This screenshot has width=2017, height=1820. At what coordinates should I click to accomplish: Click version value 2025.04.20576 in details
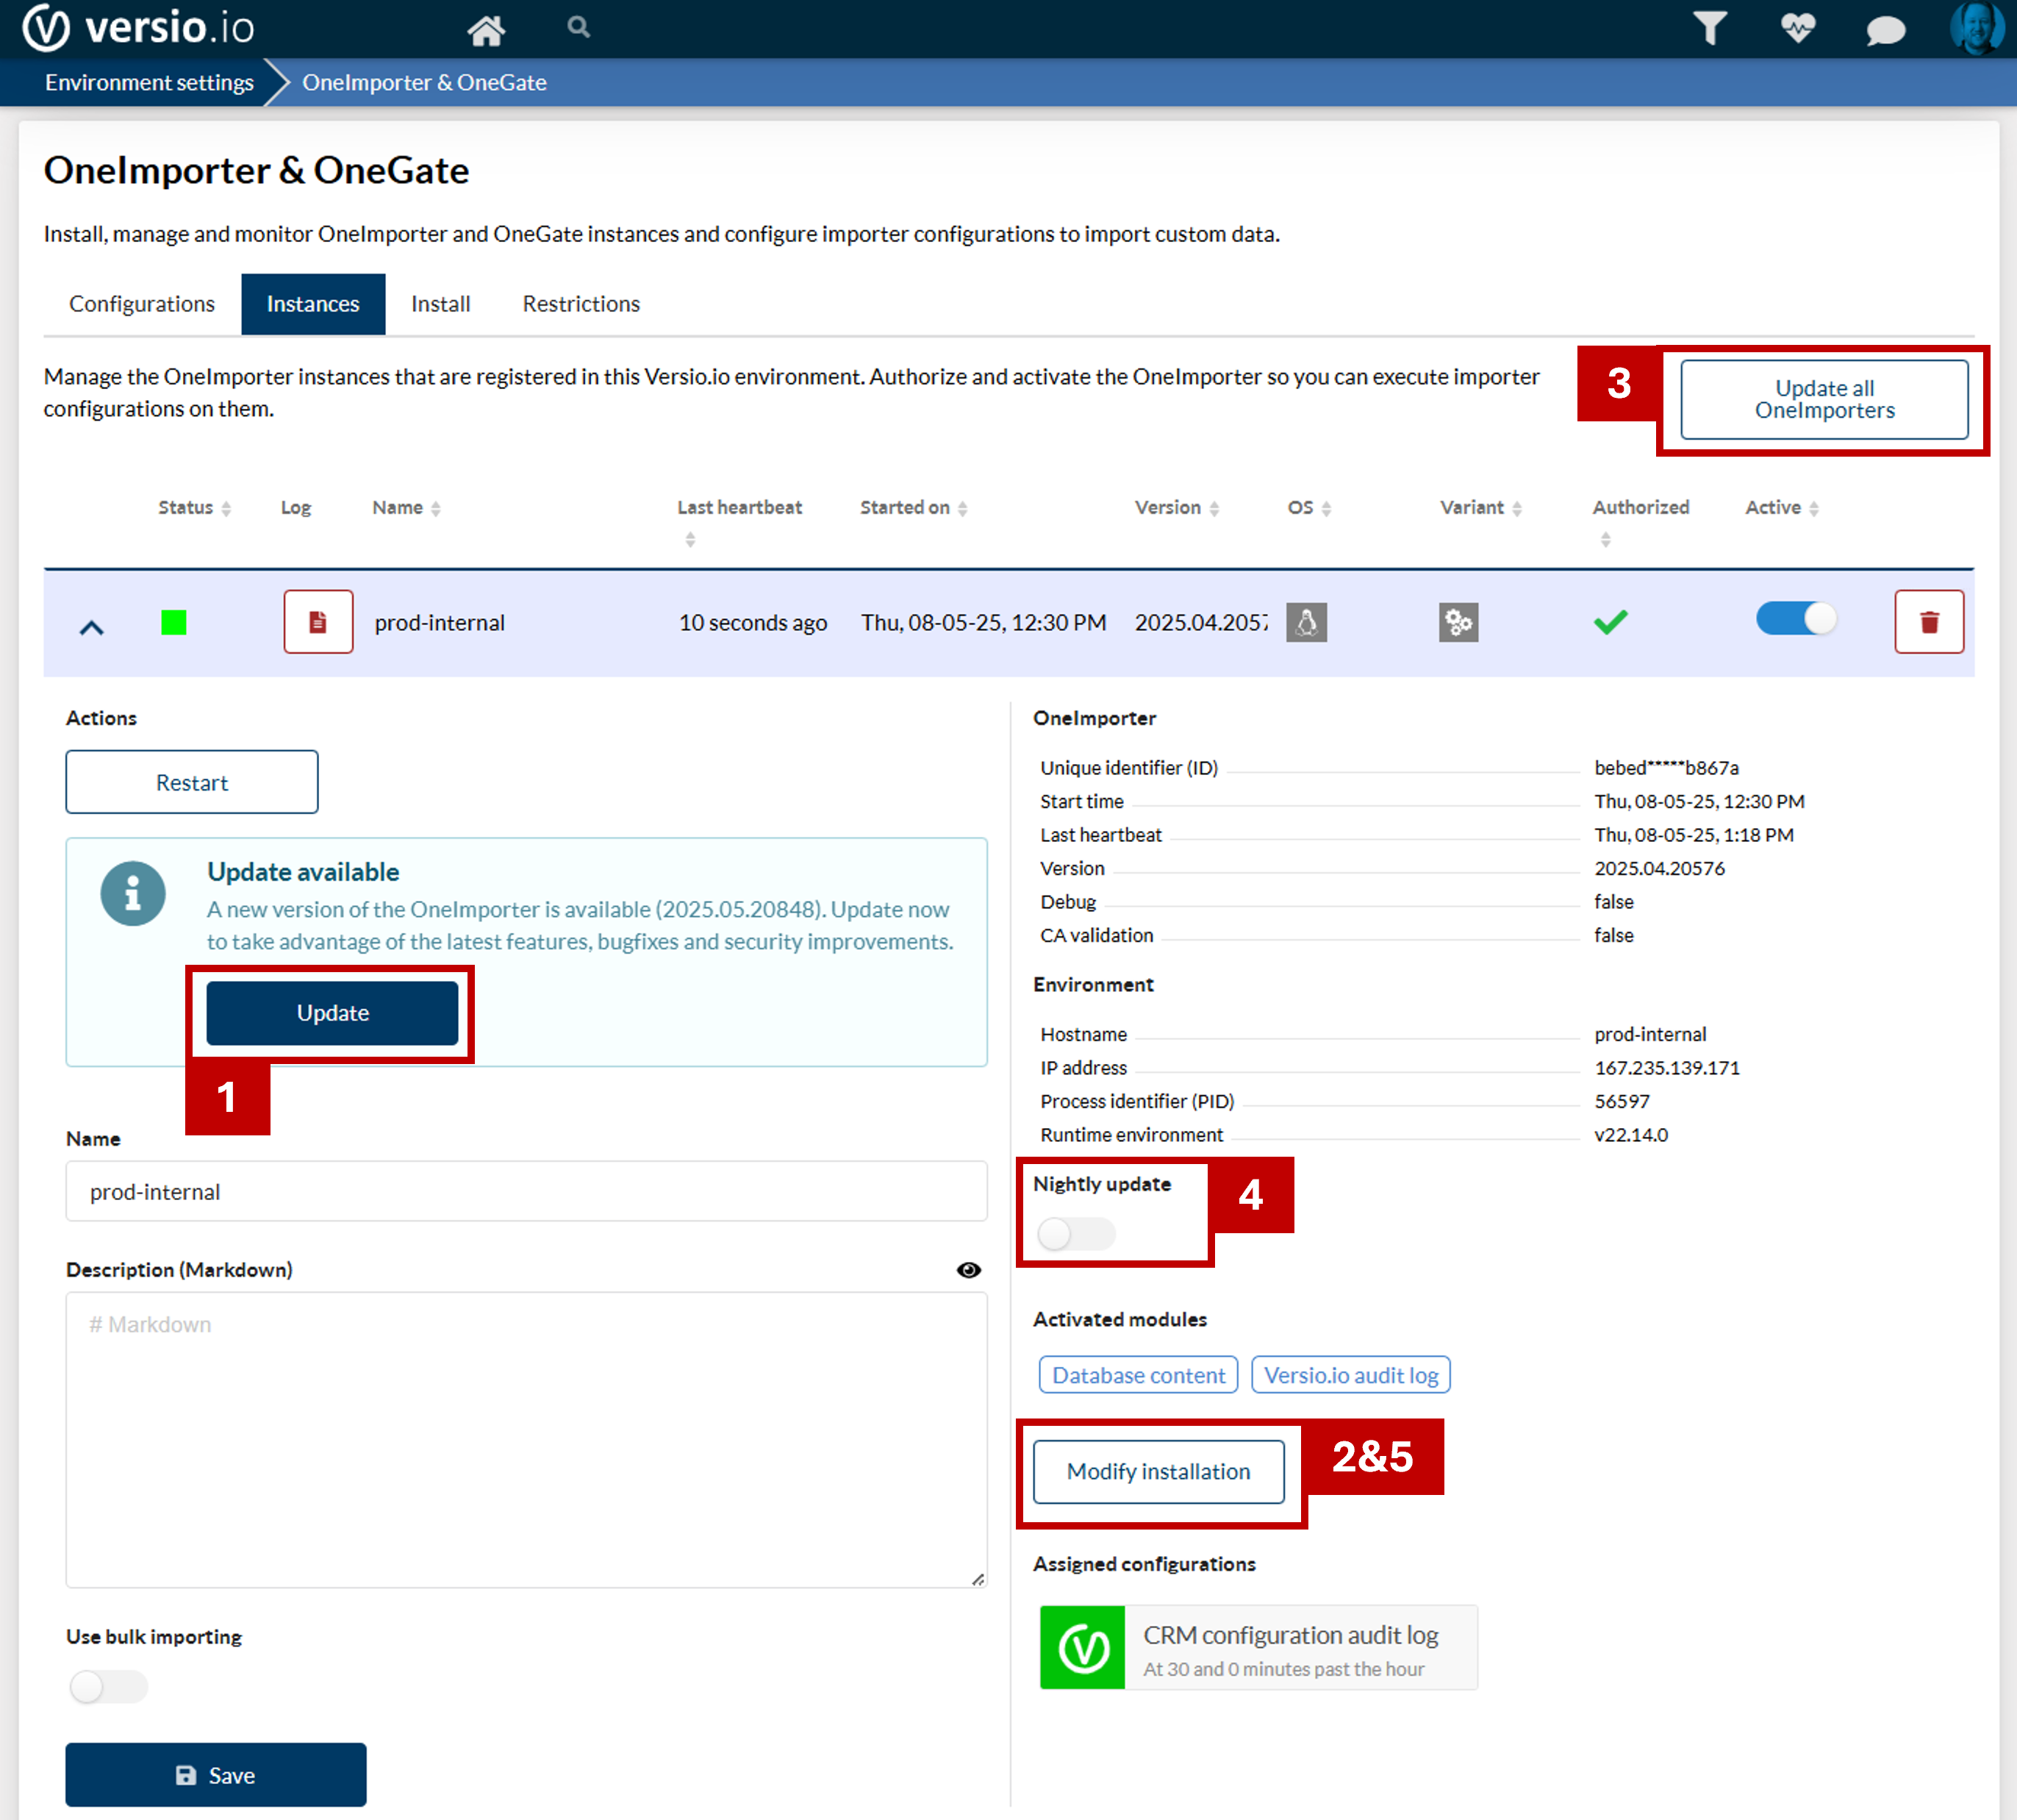pyautogui.click(x=1659, y=868)
